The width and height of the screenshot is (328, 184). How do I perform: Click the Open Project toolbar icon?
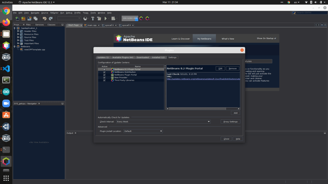click(x=29, y=19)
